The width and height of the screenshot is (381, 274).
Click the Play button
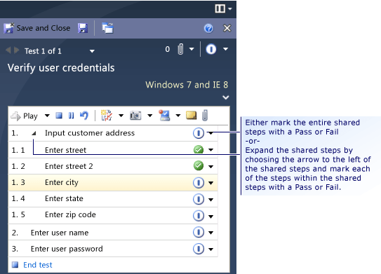point(25,116)
